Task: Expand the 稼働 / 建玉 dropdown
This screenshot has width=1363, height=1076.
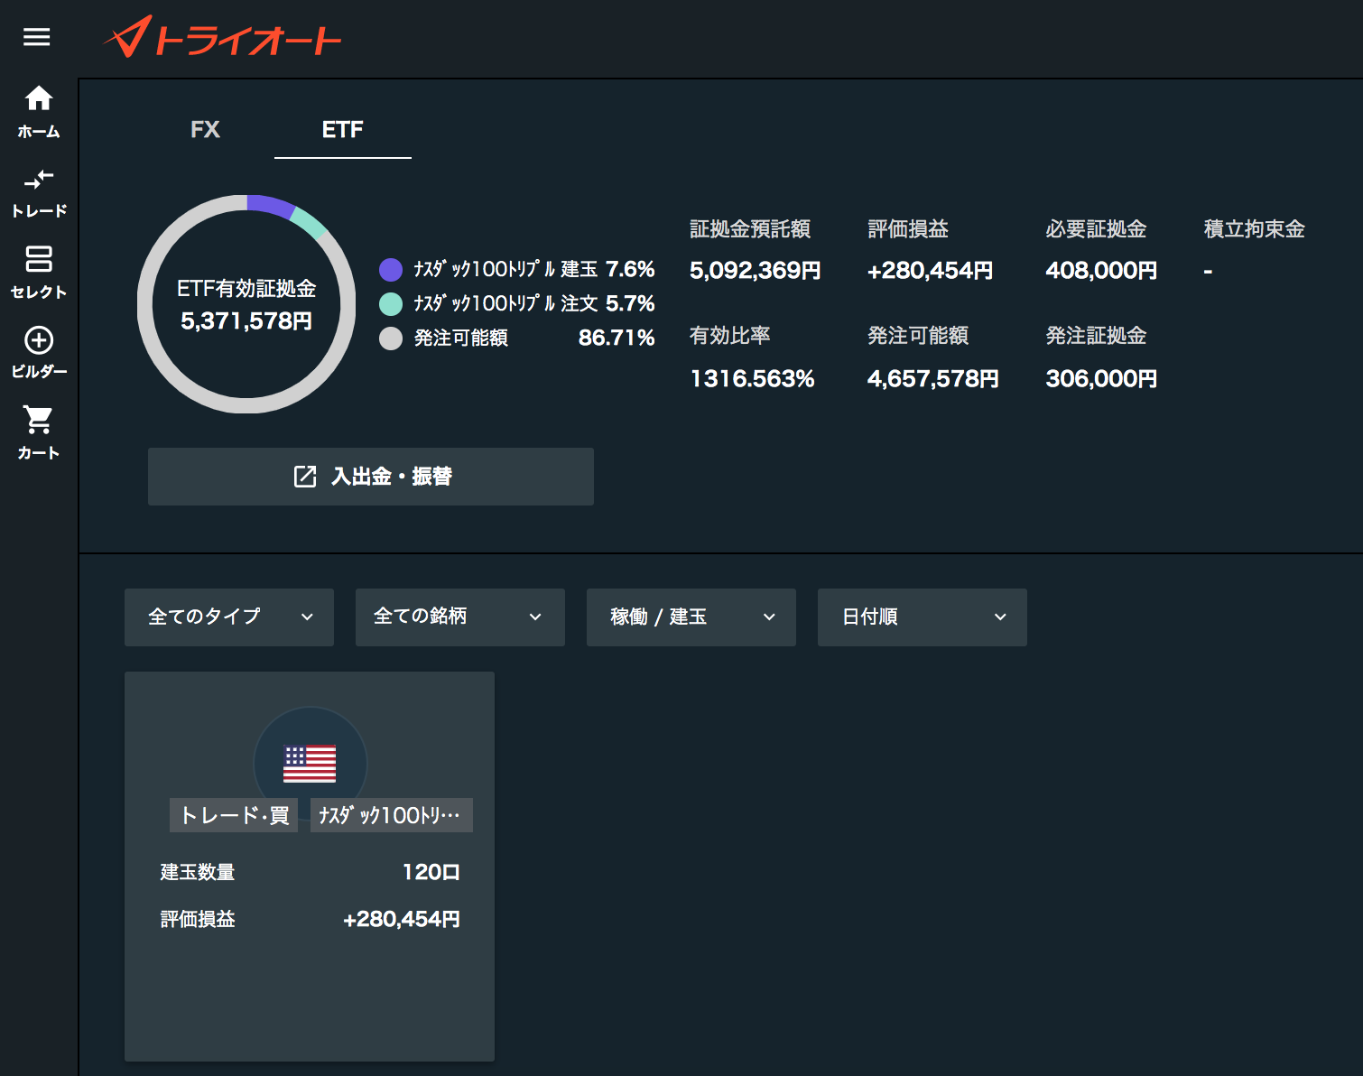Action: tap(691, 617)
